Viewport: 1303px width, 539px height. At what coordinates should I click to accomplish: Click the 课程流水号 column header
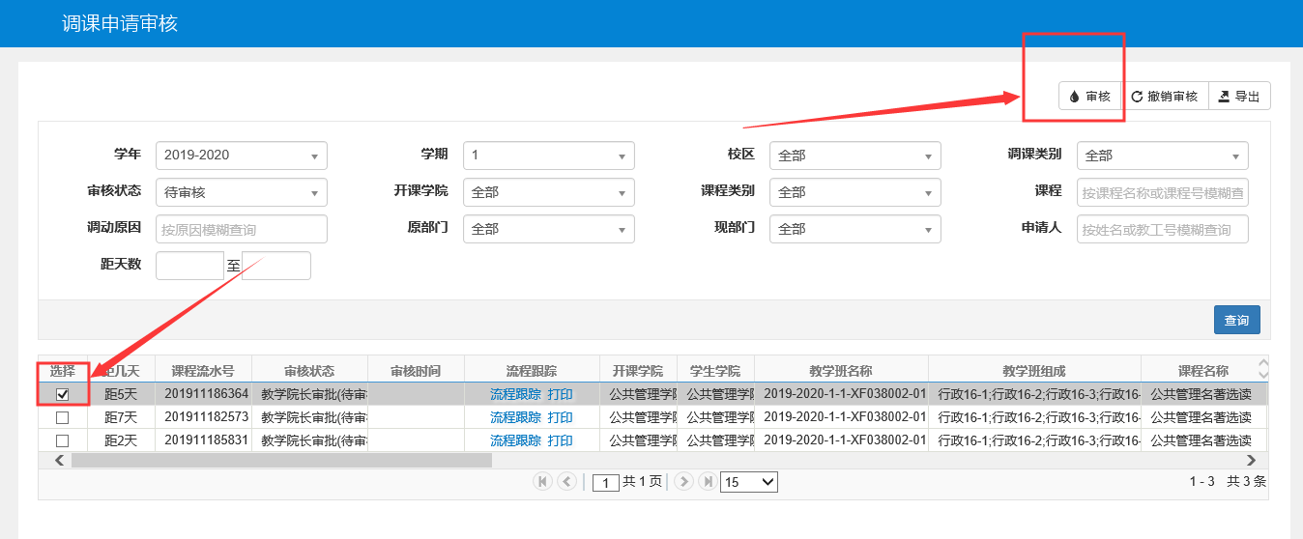click(203, 371)
